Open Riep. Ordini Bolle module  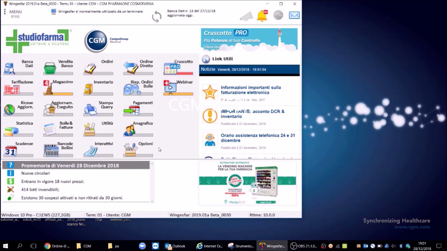point(138,88)
